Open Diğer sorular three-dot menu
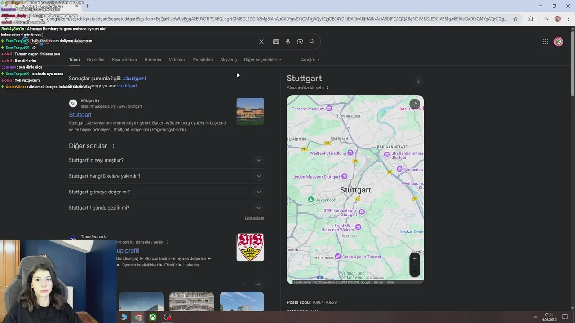 pyautogui.click(x=113, y=146)
